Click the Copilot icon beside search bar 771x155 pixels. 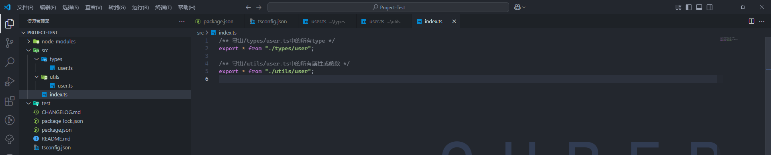[x=520, y=7]
